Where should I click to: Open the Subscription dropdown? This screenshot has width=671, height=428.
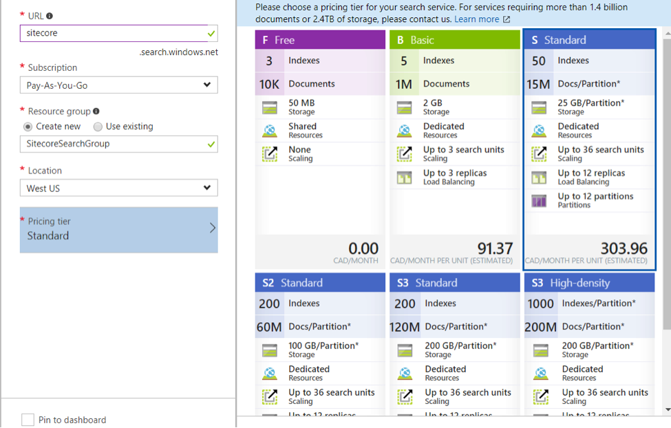(118, 85)
